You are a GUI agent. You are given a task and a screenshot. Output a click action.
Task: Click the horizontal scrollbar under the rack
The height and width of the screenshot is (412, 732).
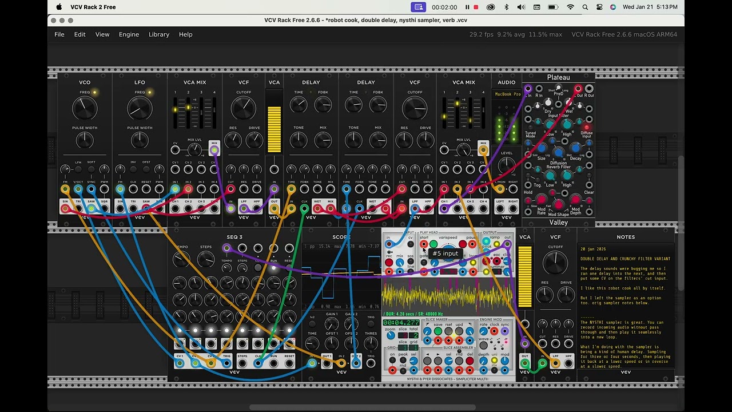(x=363, y=408)
